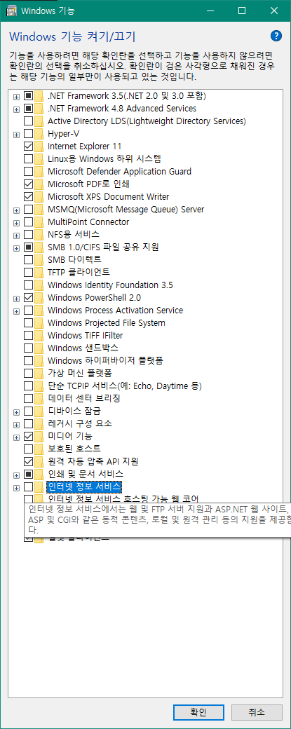
Task: Uncheck Internet Explorer 11
Action: [28, 147]
